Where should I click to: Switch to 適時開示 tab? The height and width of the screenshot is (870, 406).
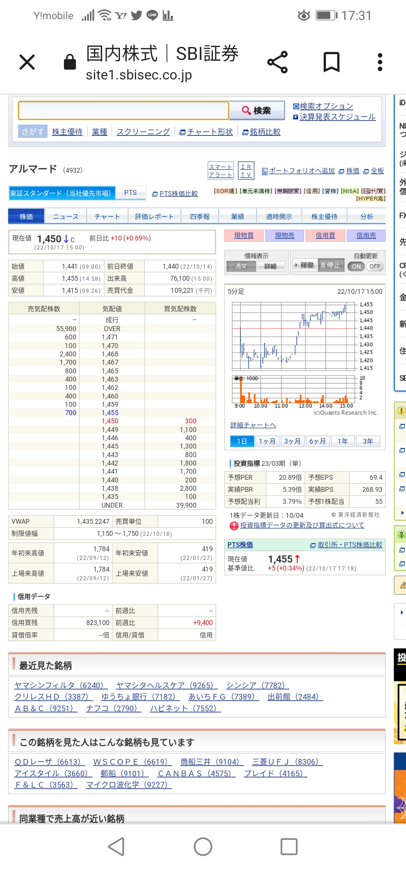279,216
